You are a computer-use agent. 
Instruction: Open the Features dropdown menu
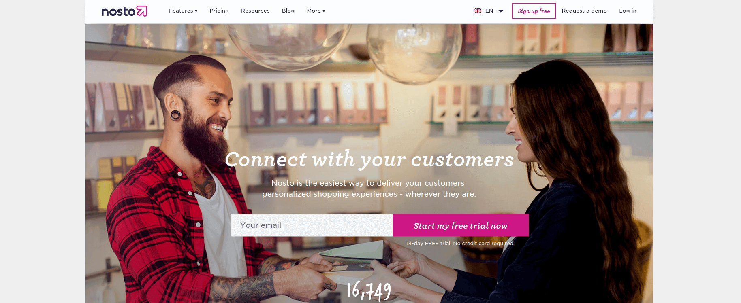pyautogui.click(x=183, y=11)
